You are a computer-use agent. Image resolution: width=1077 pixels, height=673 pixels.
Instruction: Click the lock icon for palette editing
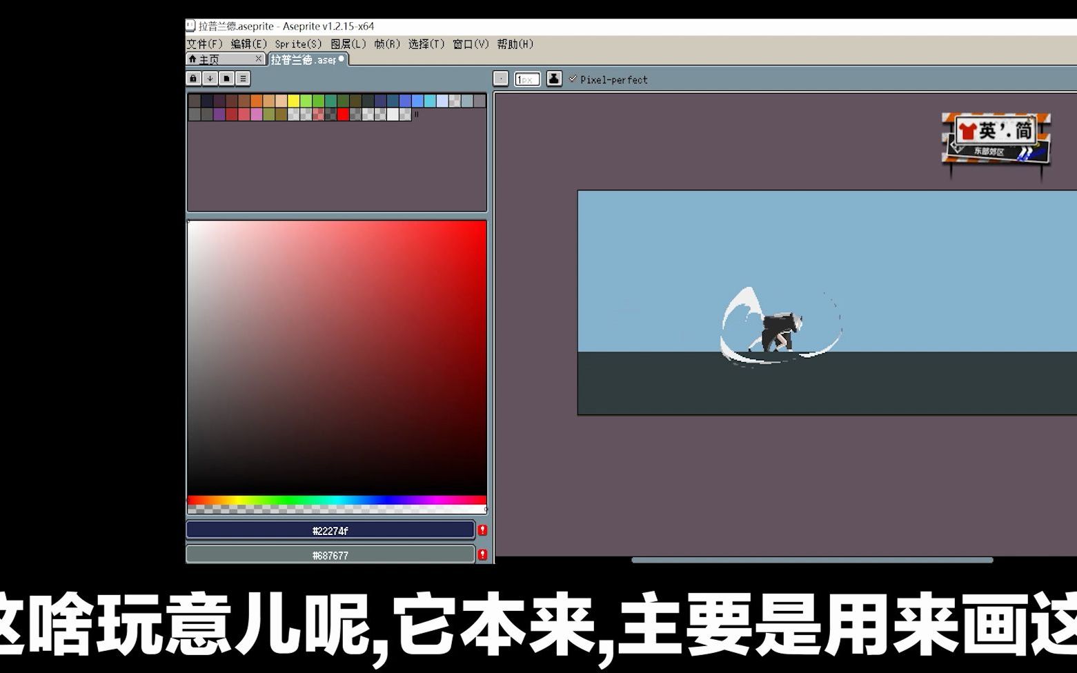click(193, 79)
